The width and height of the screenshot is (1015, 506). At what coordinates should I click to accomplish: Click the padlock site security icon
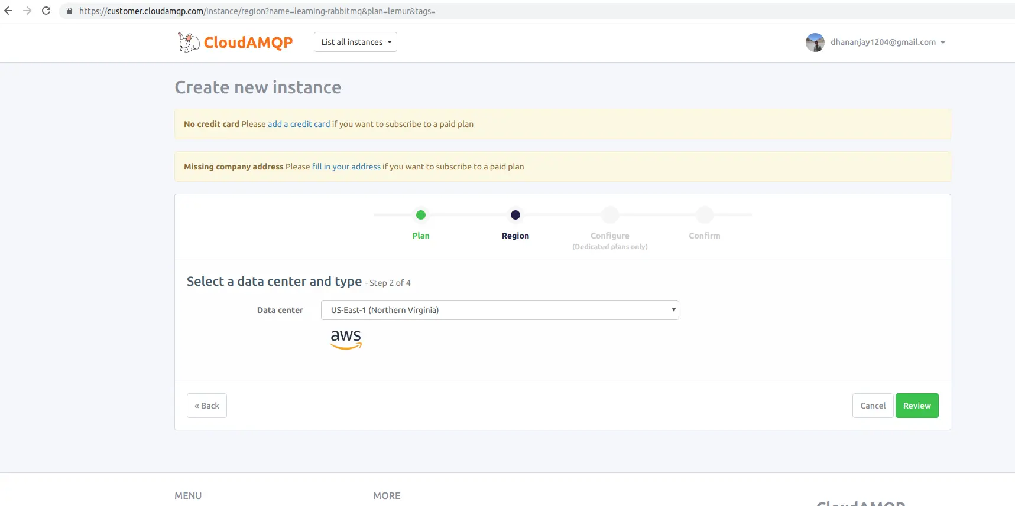[x=70, y=11]
